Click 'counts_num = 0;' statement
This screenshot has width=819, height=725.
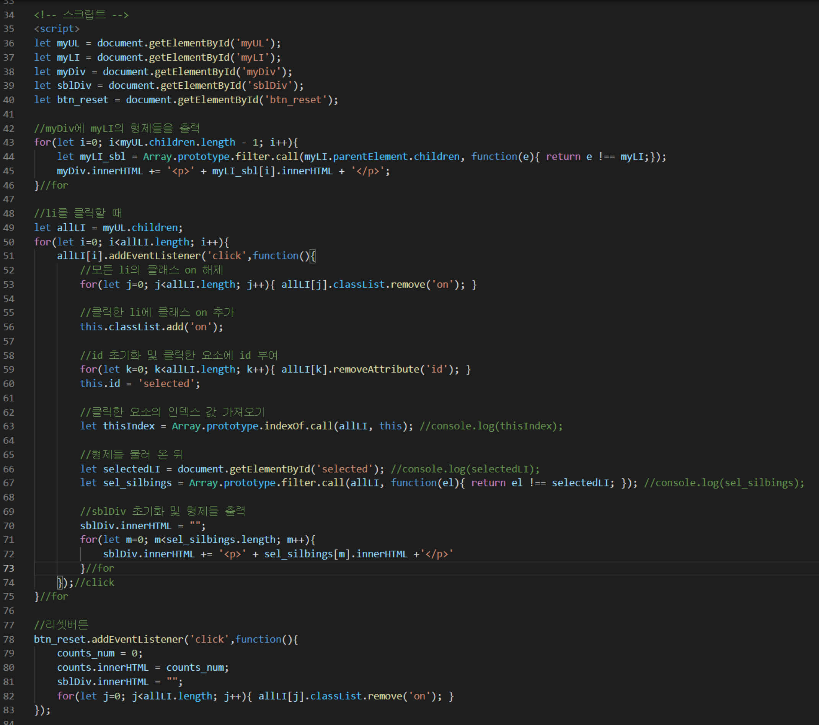coord(100,653)
